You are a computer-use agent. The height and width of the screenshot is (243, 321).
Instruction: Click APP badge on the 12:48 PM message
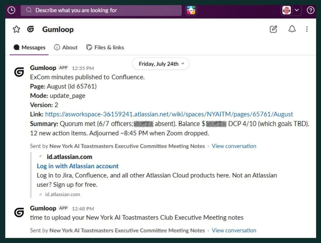[63, 208]
